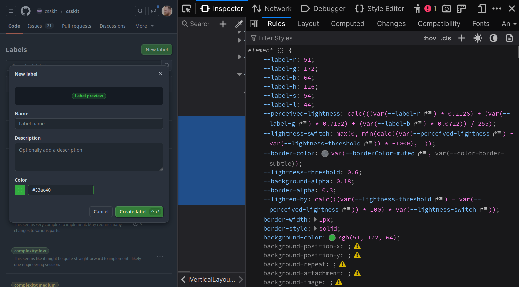Toggle responsive design mode

pos(481,8)
